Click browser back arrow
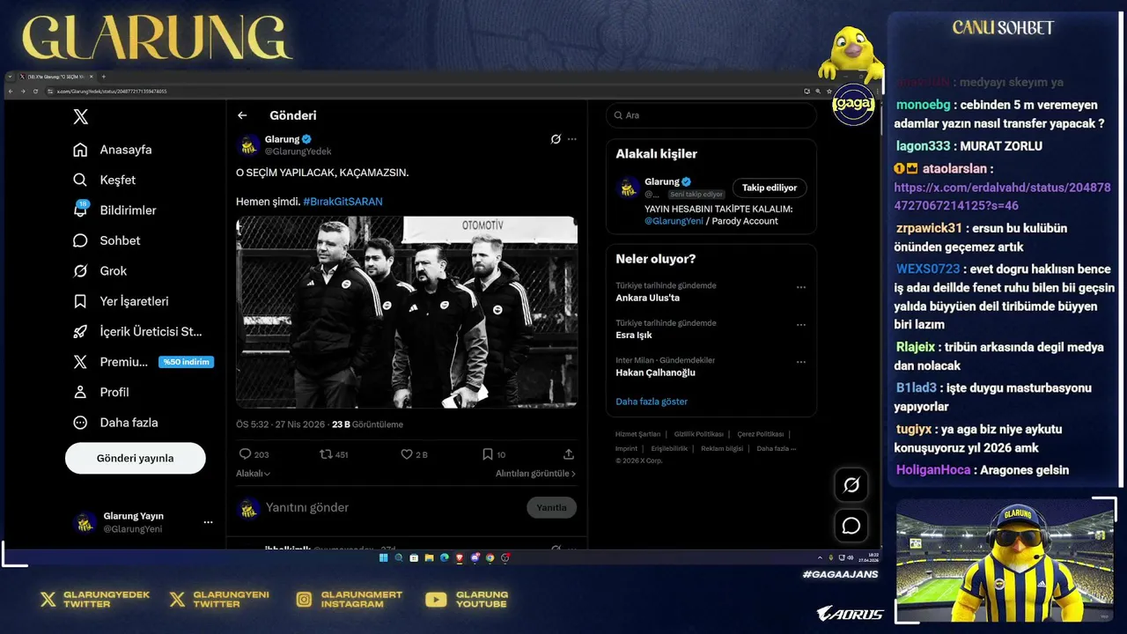 [x=11, y=92]
